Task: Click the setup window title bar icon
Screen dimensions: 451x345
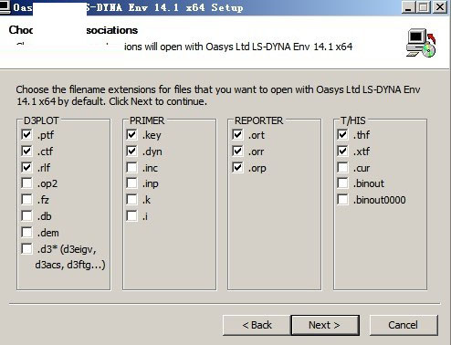Action: coord(5,6)
